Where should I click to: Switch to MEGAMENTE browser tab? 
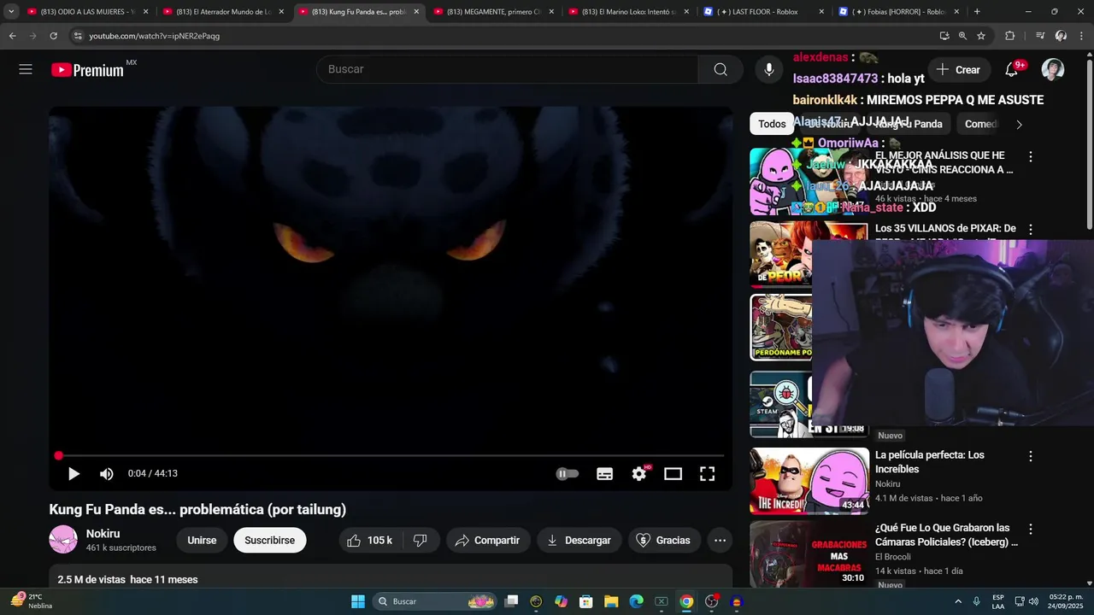492,12
